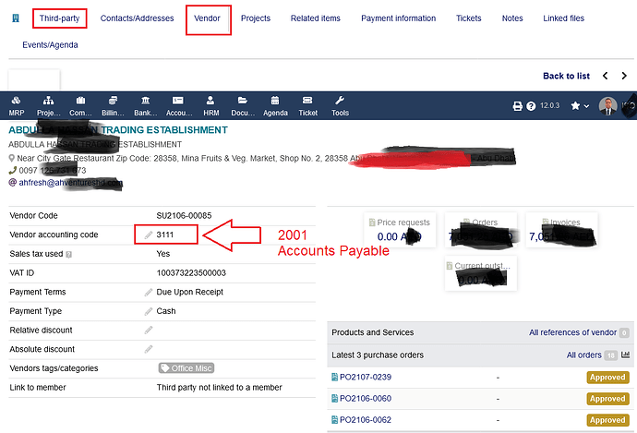Screen dimensions: 637x433
Task: Go to previous record arrow
Action: [604, 76]
